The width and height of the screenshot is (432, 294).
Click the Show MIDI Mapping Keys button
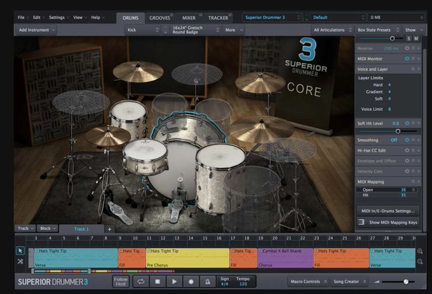(388, 222)
